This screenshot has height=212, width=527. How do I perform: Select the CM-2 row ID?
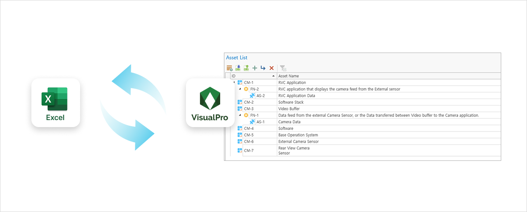(x=249, y=102)
